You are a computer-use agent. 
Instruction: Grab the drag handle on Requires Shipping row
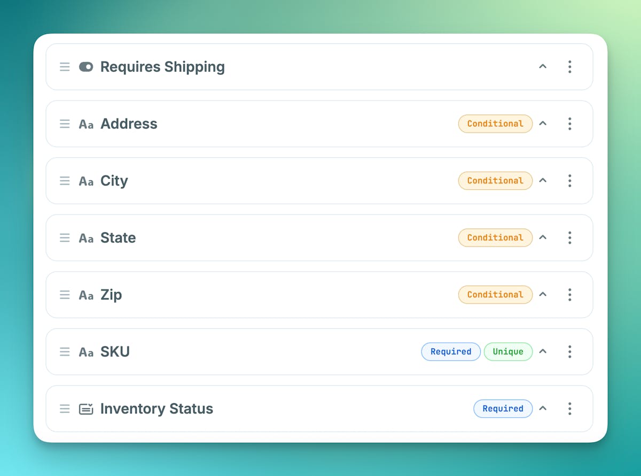tap(65, 67)
